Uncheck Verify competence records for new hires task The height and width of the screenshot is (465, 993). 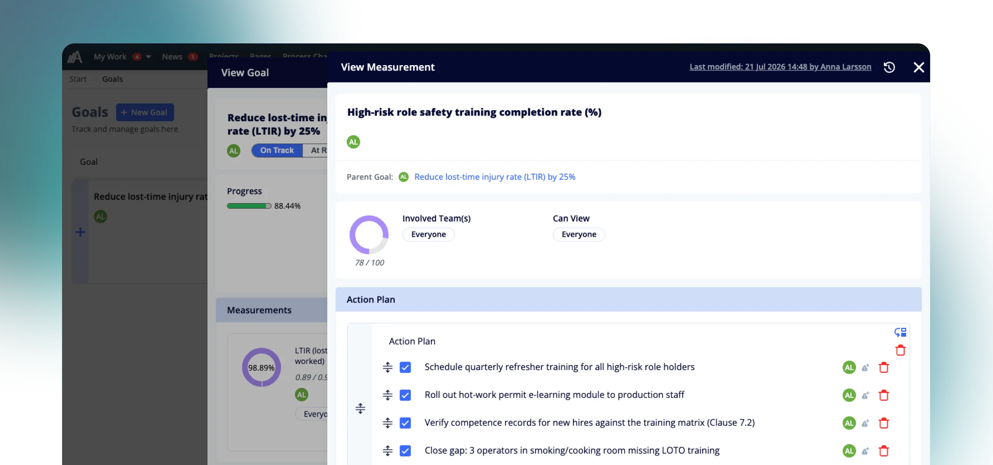(405, 423)
